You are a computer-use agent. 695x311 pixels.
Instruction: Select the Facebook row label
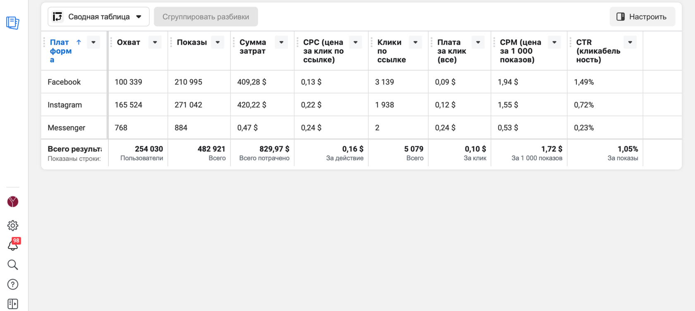[x=64, y=82]
